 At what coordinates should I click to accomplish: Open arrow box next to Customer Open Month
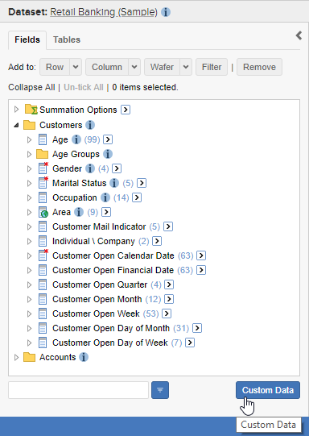tap(169, 299)
